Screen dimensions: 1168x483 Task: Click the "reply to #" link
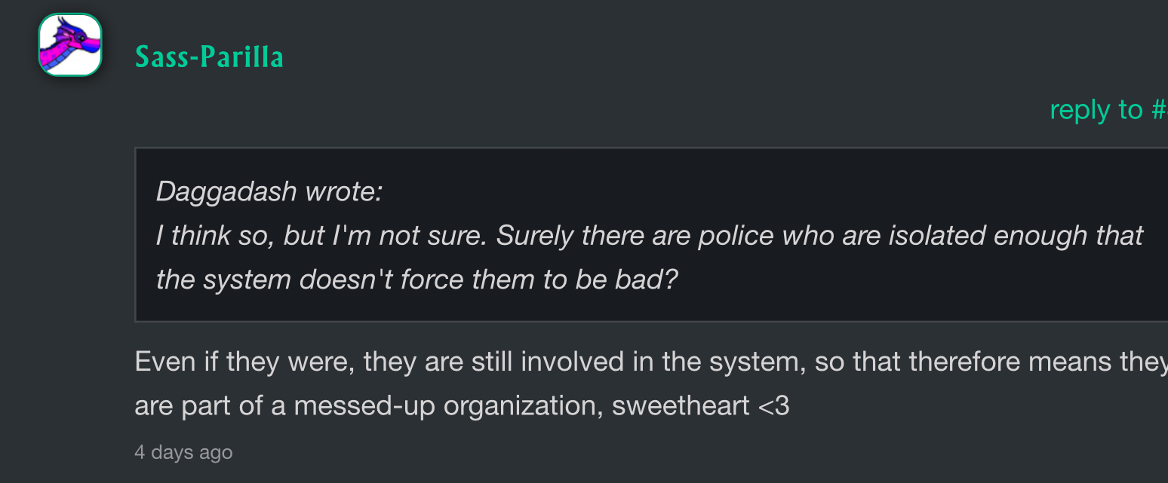click(x=1108, y=110)
